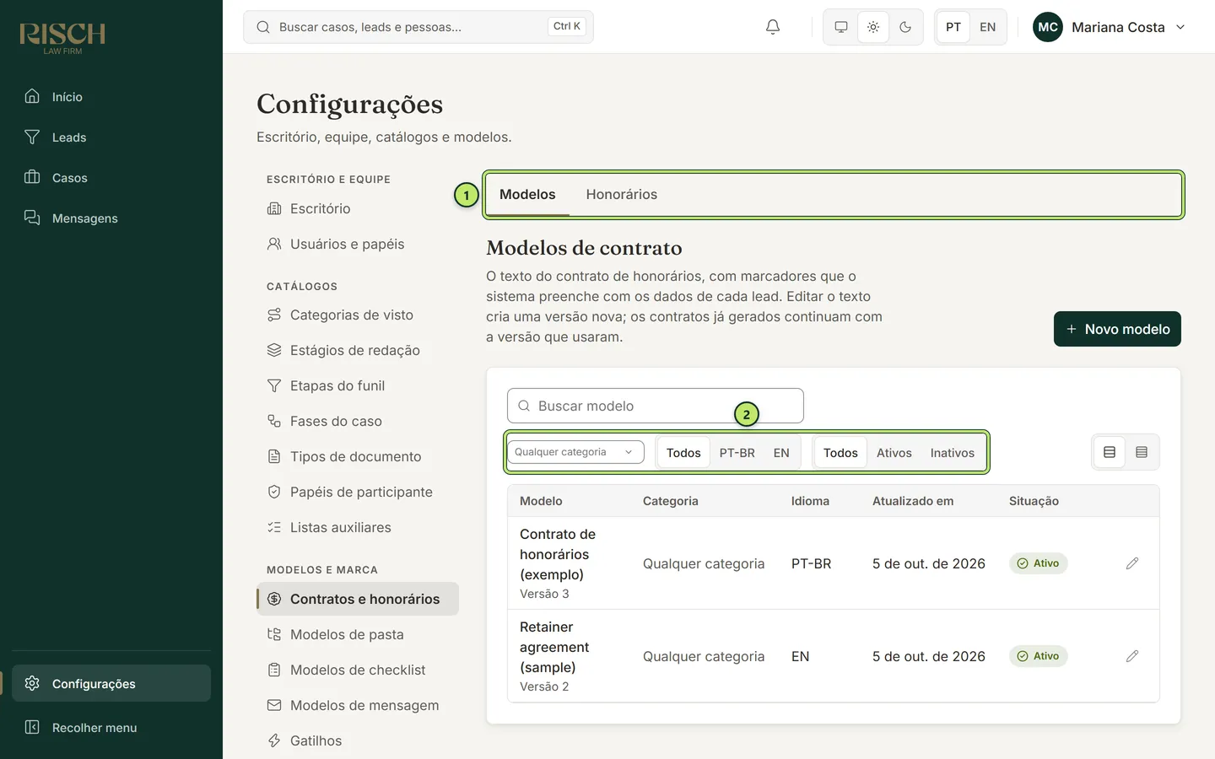Click Novo modelo button
Viewport: 1215px width, 759px height.
point(1117,329)
